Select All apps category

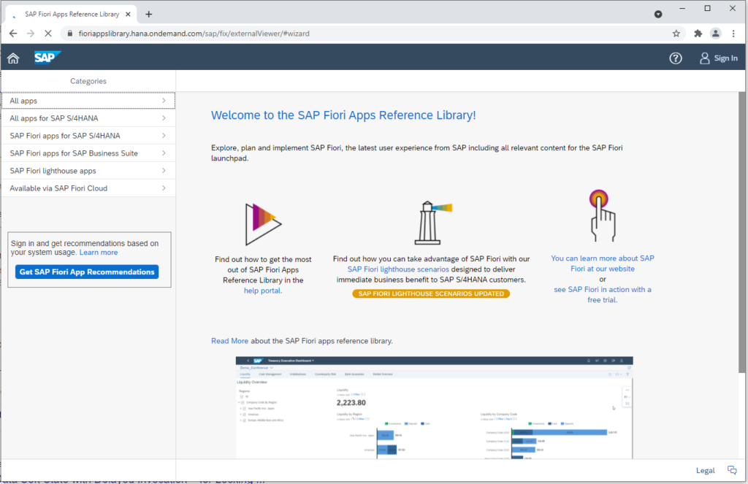[x=88, y=101]
